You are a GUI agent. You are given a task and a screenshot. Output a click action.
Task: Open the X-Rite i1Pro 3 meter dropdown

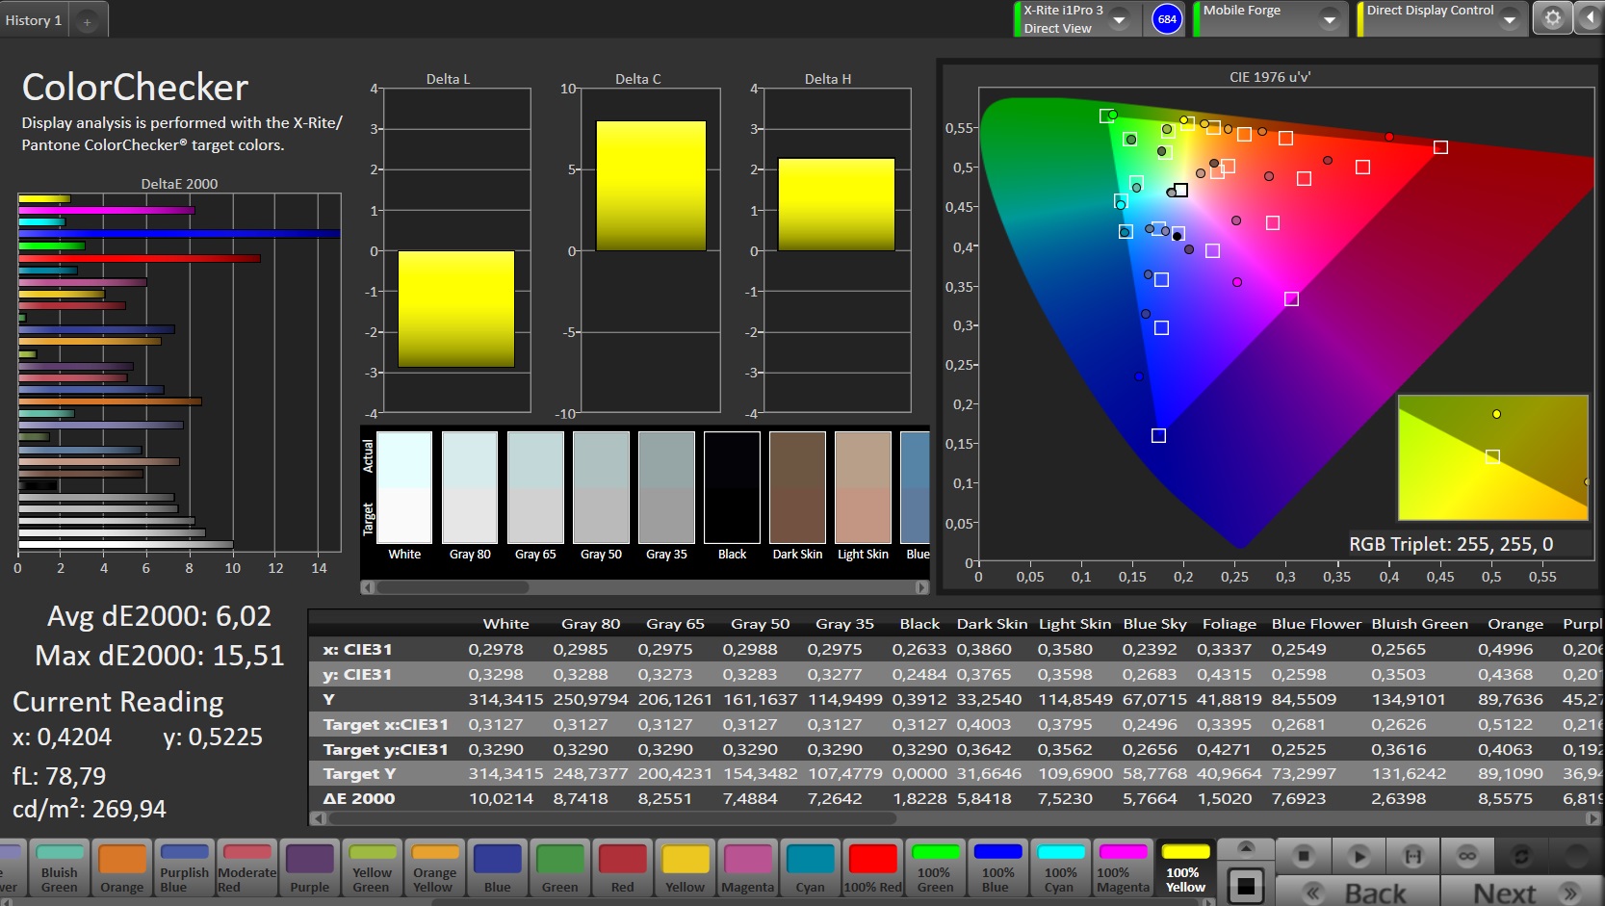pos(1119,19)
